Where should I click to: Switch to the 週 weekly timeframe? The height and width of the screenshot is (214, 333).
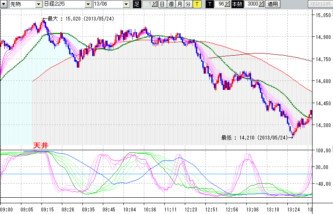point(171,4)
